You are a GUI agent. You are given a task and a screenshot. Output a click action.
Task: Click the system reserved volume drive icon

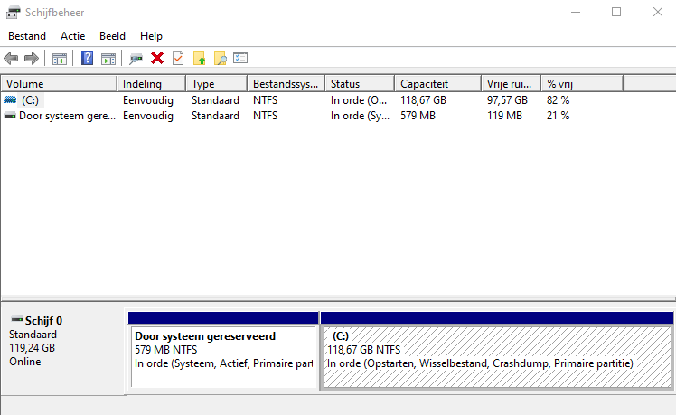[x=10, y=116]
